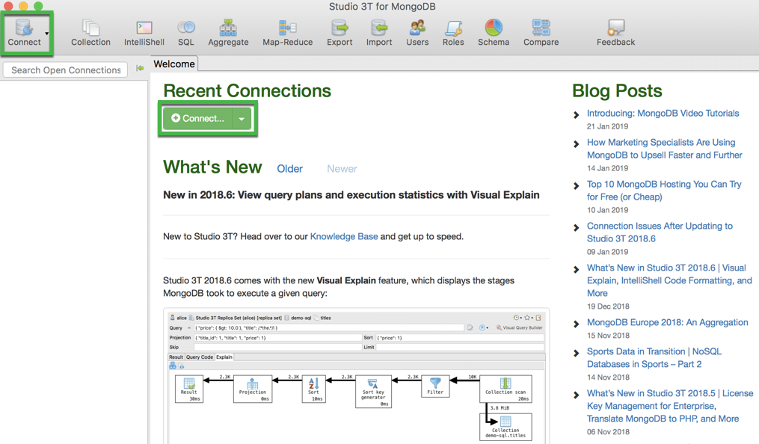The image size is (759, 444).
Task: Click the arrow beside Video Tutorials post
Action: pos(576,114)
